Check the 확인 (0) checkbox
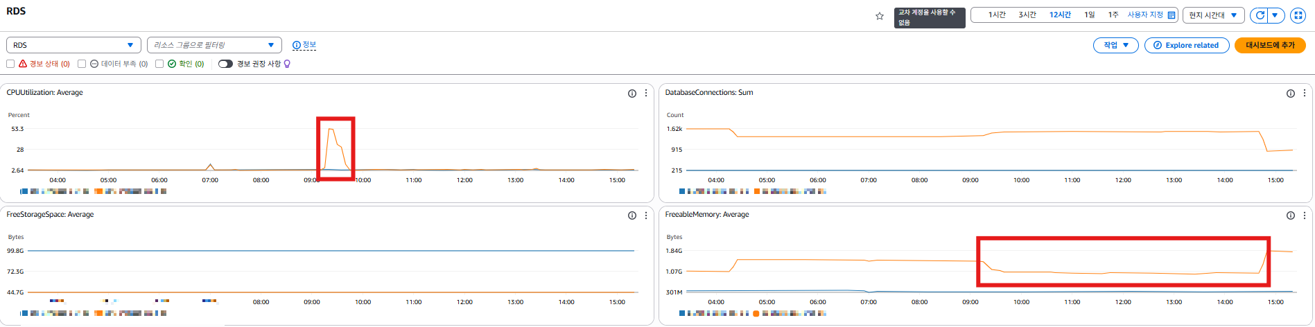This screenshot has width=1315, height=327. pyautogui.click(x=159, y=64)
